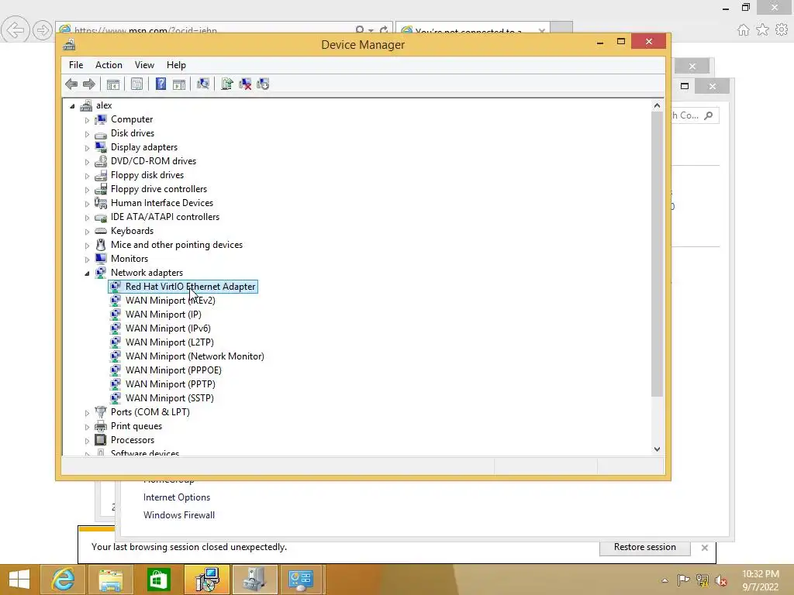Click the Windows Start button
This screenshot has height=595, width=794.
coord(19,580)
